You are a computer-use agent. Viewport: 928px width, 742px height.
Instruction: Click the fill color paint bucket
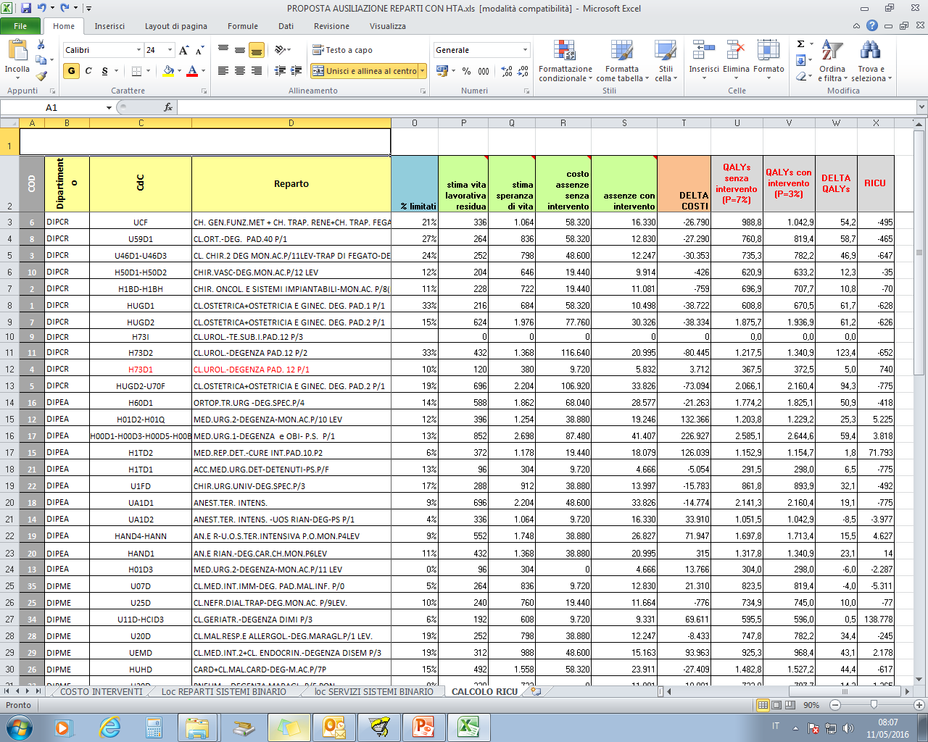[168, 70]
